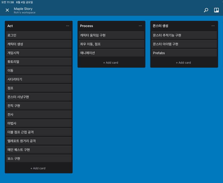Screen dimensions: 223x183
Task: Open the Act list options menu
Action: (x=68, y=26)
